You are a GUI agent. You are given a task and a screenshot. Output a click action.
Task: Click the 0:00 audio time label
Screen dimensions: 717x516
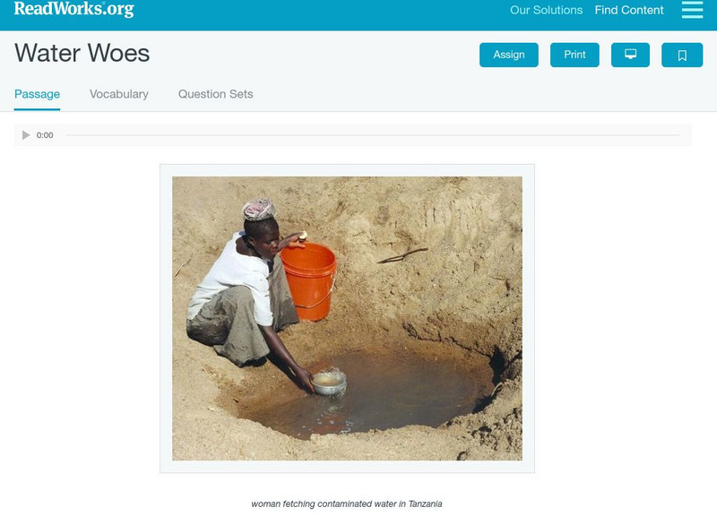tap(45, 135)
